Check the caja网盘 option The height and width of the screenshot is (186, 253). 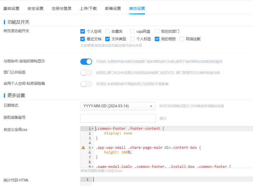coord(132,31)
